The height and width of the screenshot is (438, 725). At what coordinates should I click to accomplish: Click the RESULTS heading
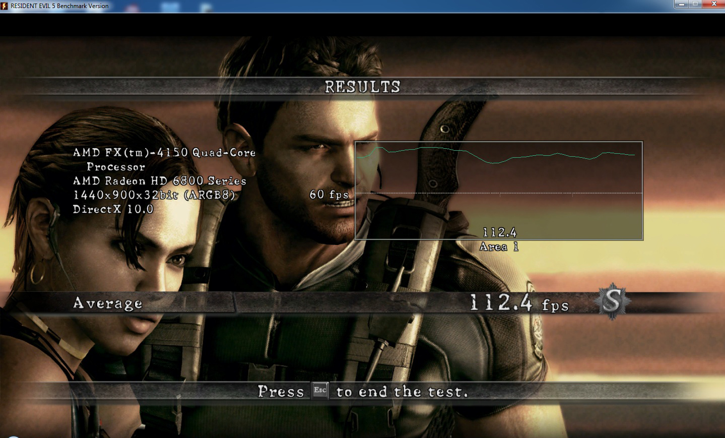[x=362, y=87]
